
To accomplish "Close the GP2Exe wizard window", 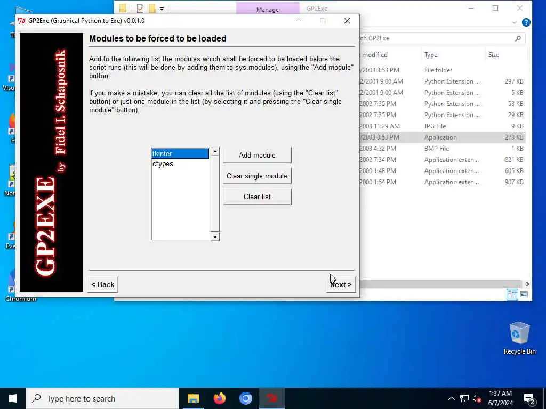I will [347, 21].
